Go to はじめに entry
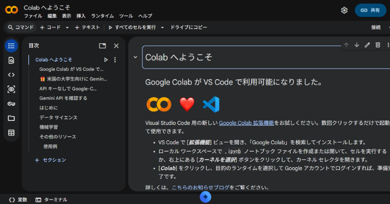The image size is (390, 204). pyautogui.click(x=49, y=108)
